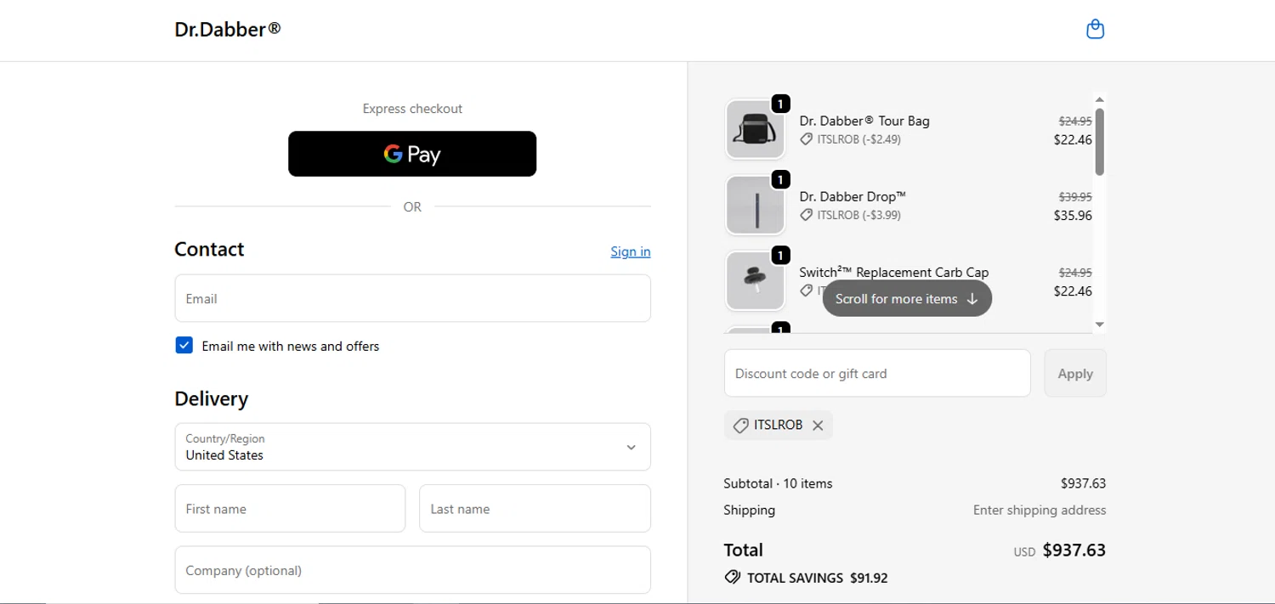Image resolution: width=1275 pixels, height=604 pixels.
Task: Click the Switch² Replacement Carb Cap thumbnail
Action: (755, 280)
